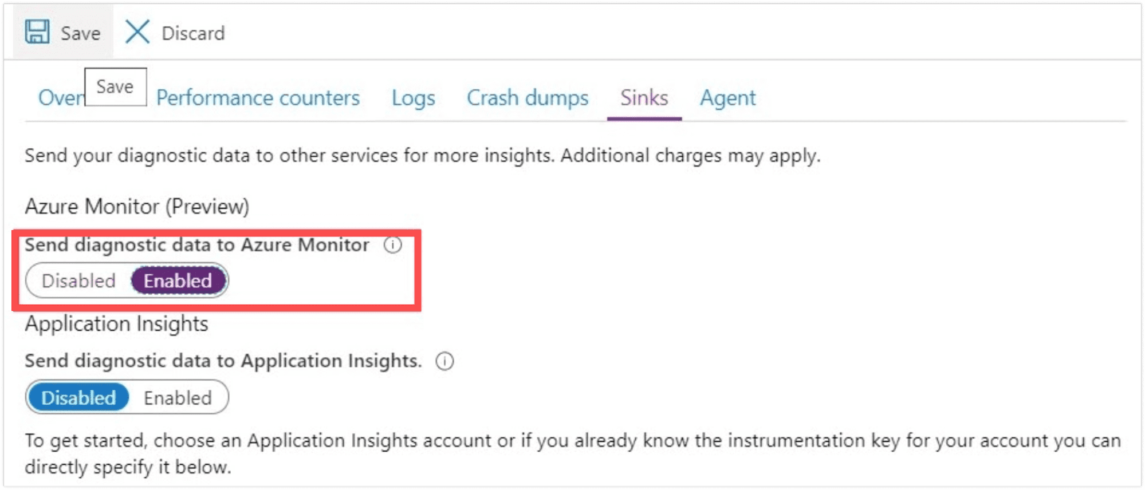
Task: Go to the Logs tab
Action: tap(413, 98)
